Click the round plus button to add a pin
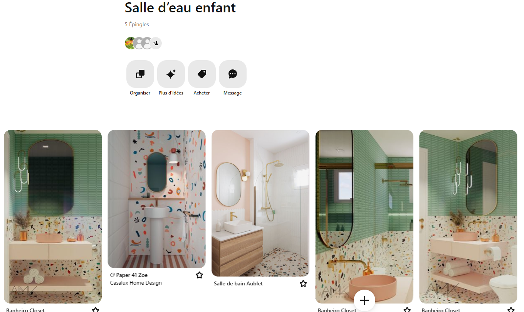Image resolution: width=524 pixels, height=312 pixels. click(364, 300)
